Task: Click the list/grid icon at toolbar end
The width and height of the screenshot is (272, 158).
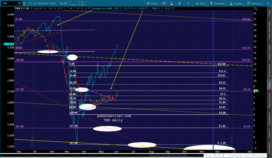Action: tap(267, 3)
